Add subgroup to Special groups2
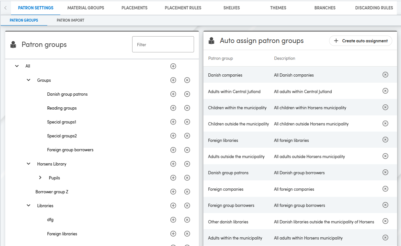This screenshot has width=401, height=246. (x=173, y=136)
